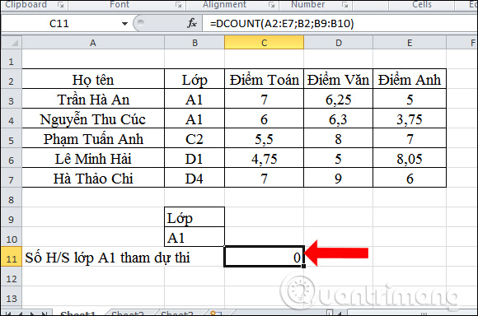Select the cell with value 5,5

click(x=264, y=139)
